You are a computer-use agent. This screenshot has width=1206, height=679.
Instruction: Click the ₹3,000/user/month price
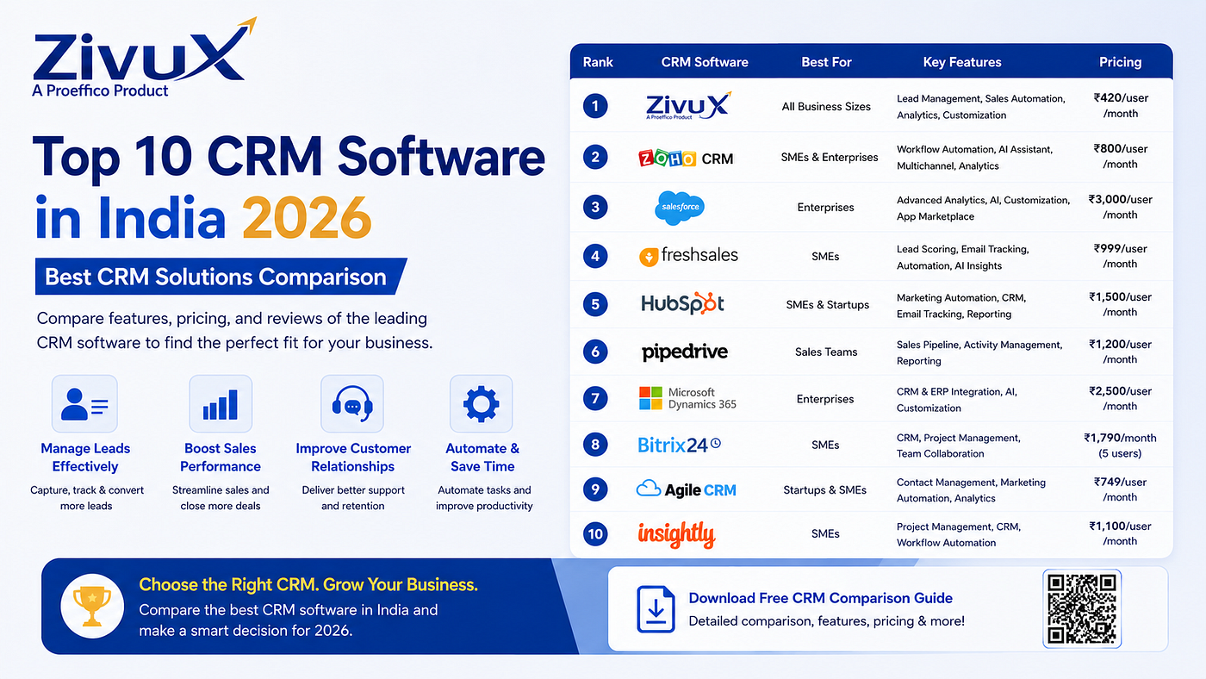(x=1121, y=207)
